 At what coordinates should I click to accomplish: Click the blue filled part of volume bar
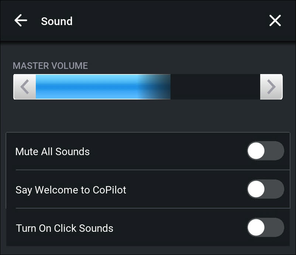[x=85, y=87]
